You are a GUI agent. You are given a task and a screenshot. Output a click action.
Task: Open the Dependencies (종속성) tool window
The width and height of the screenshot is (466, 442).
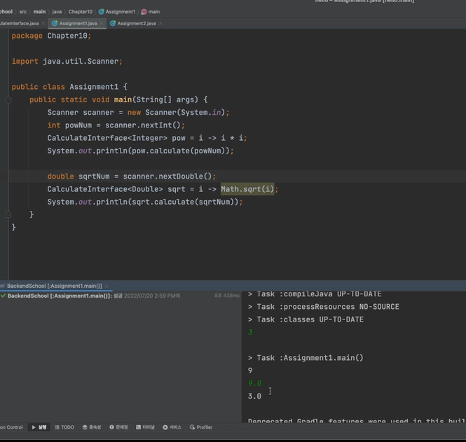92,427
